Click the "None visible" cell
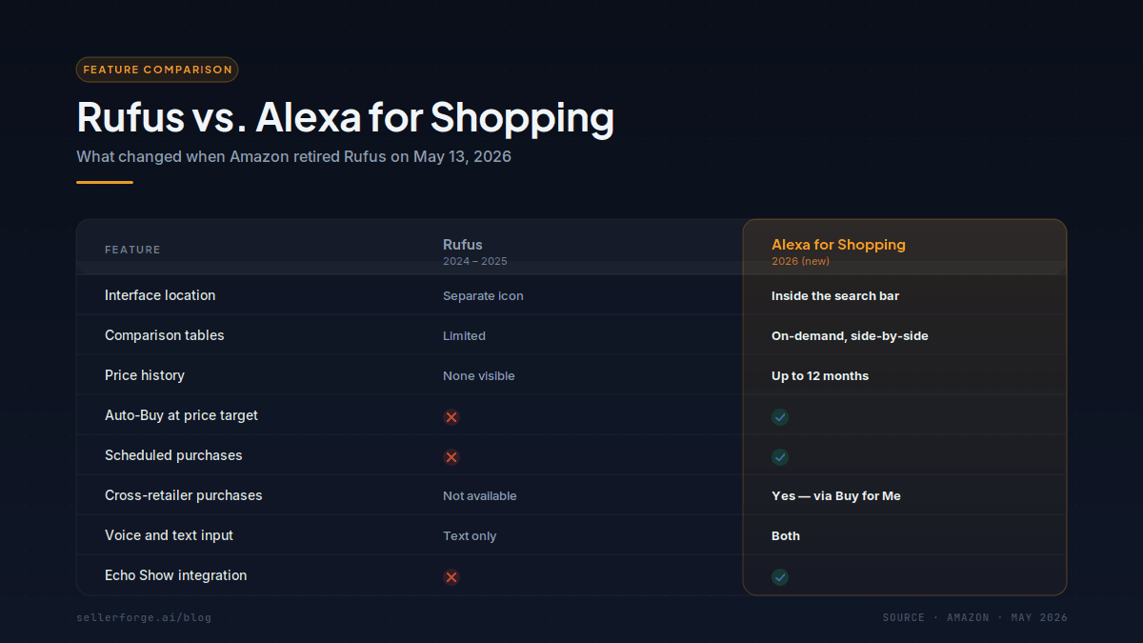Image resolution: width=1143 pixels, height=643 pixels. [x=478, y=376]
